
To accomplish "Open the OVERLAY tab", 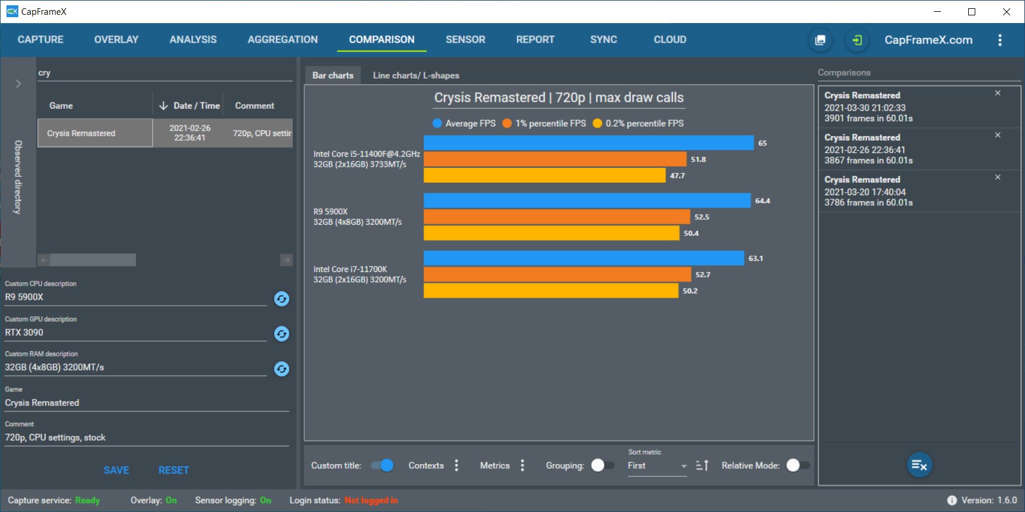I will click(116, 40).
